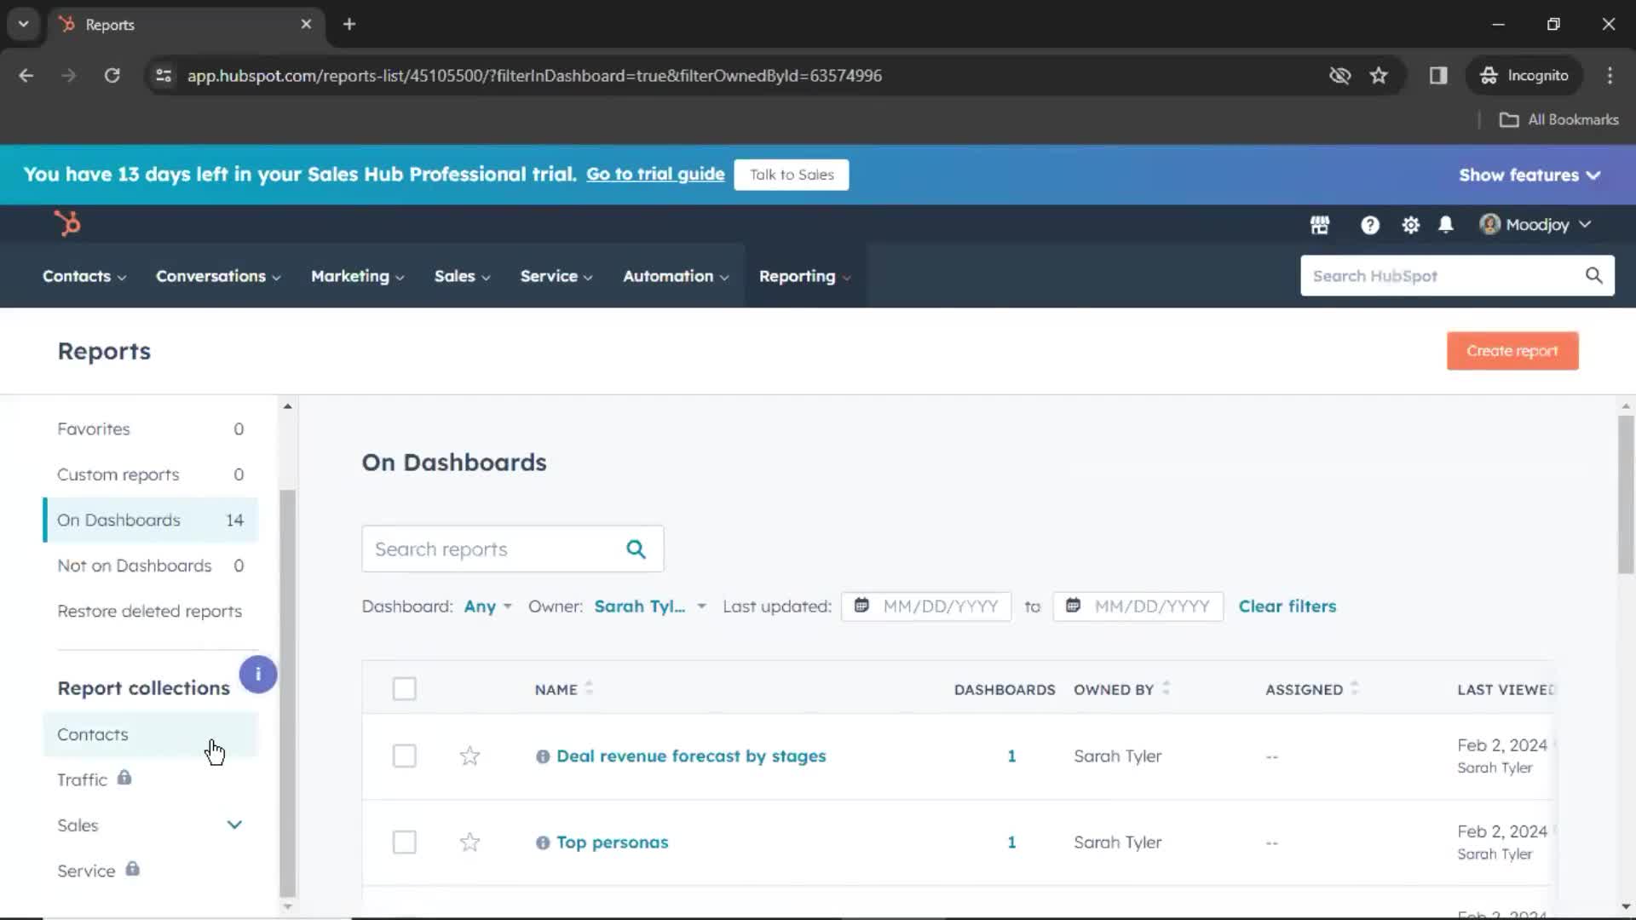Screen dimensions: 1636x920
Task: Click the Create report button
Action: 1512,349
